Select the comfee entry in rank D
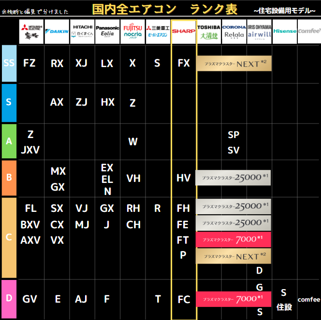The width and height of the screenshot is (321, 320). coord(309,300)
